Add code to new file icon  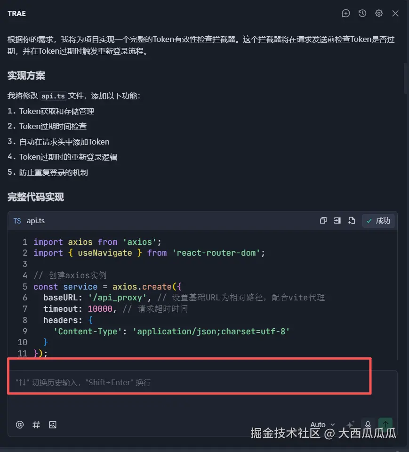[352, 220]
